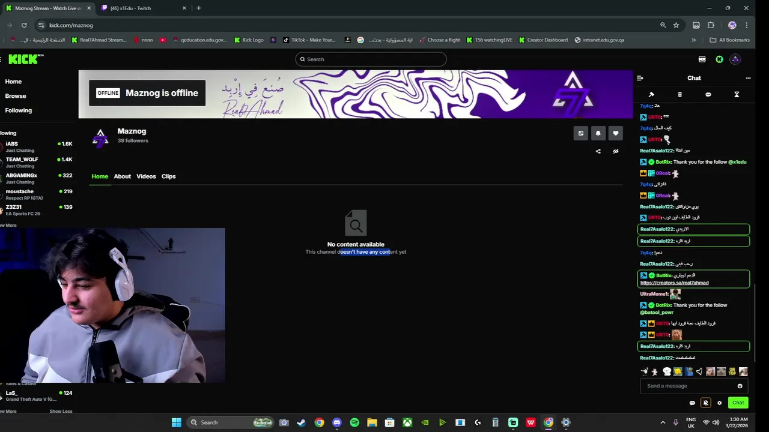Reload the page in Chrome
The image size is (769, 432).
tap(24, 25)
